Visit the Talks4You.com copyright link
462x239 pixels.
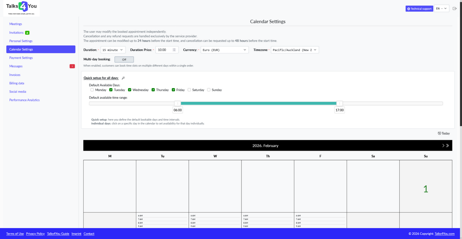coord(444,234)
